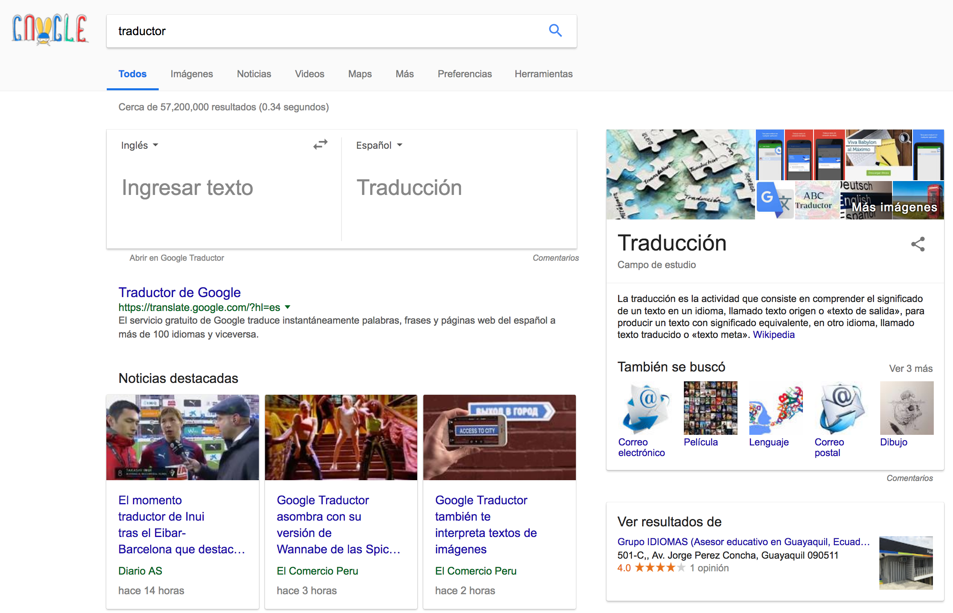This screenshot has width=953, height=613.
Task: Open Preferencias menu
Action: click(x=465, y=74)
